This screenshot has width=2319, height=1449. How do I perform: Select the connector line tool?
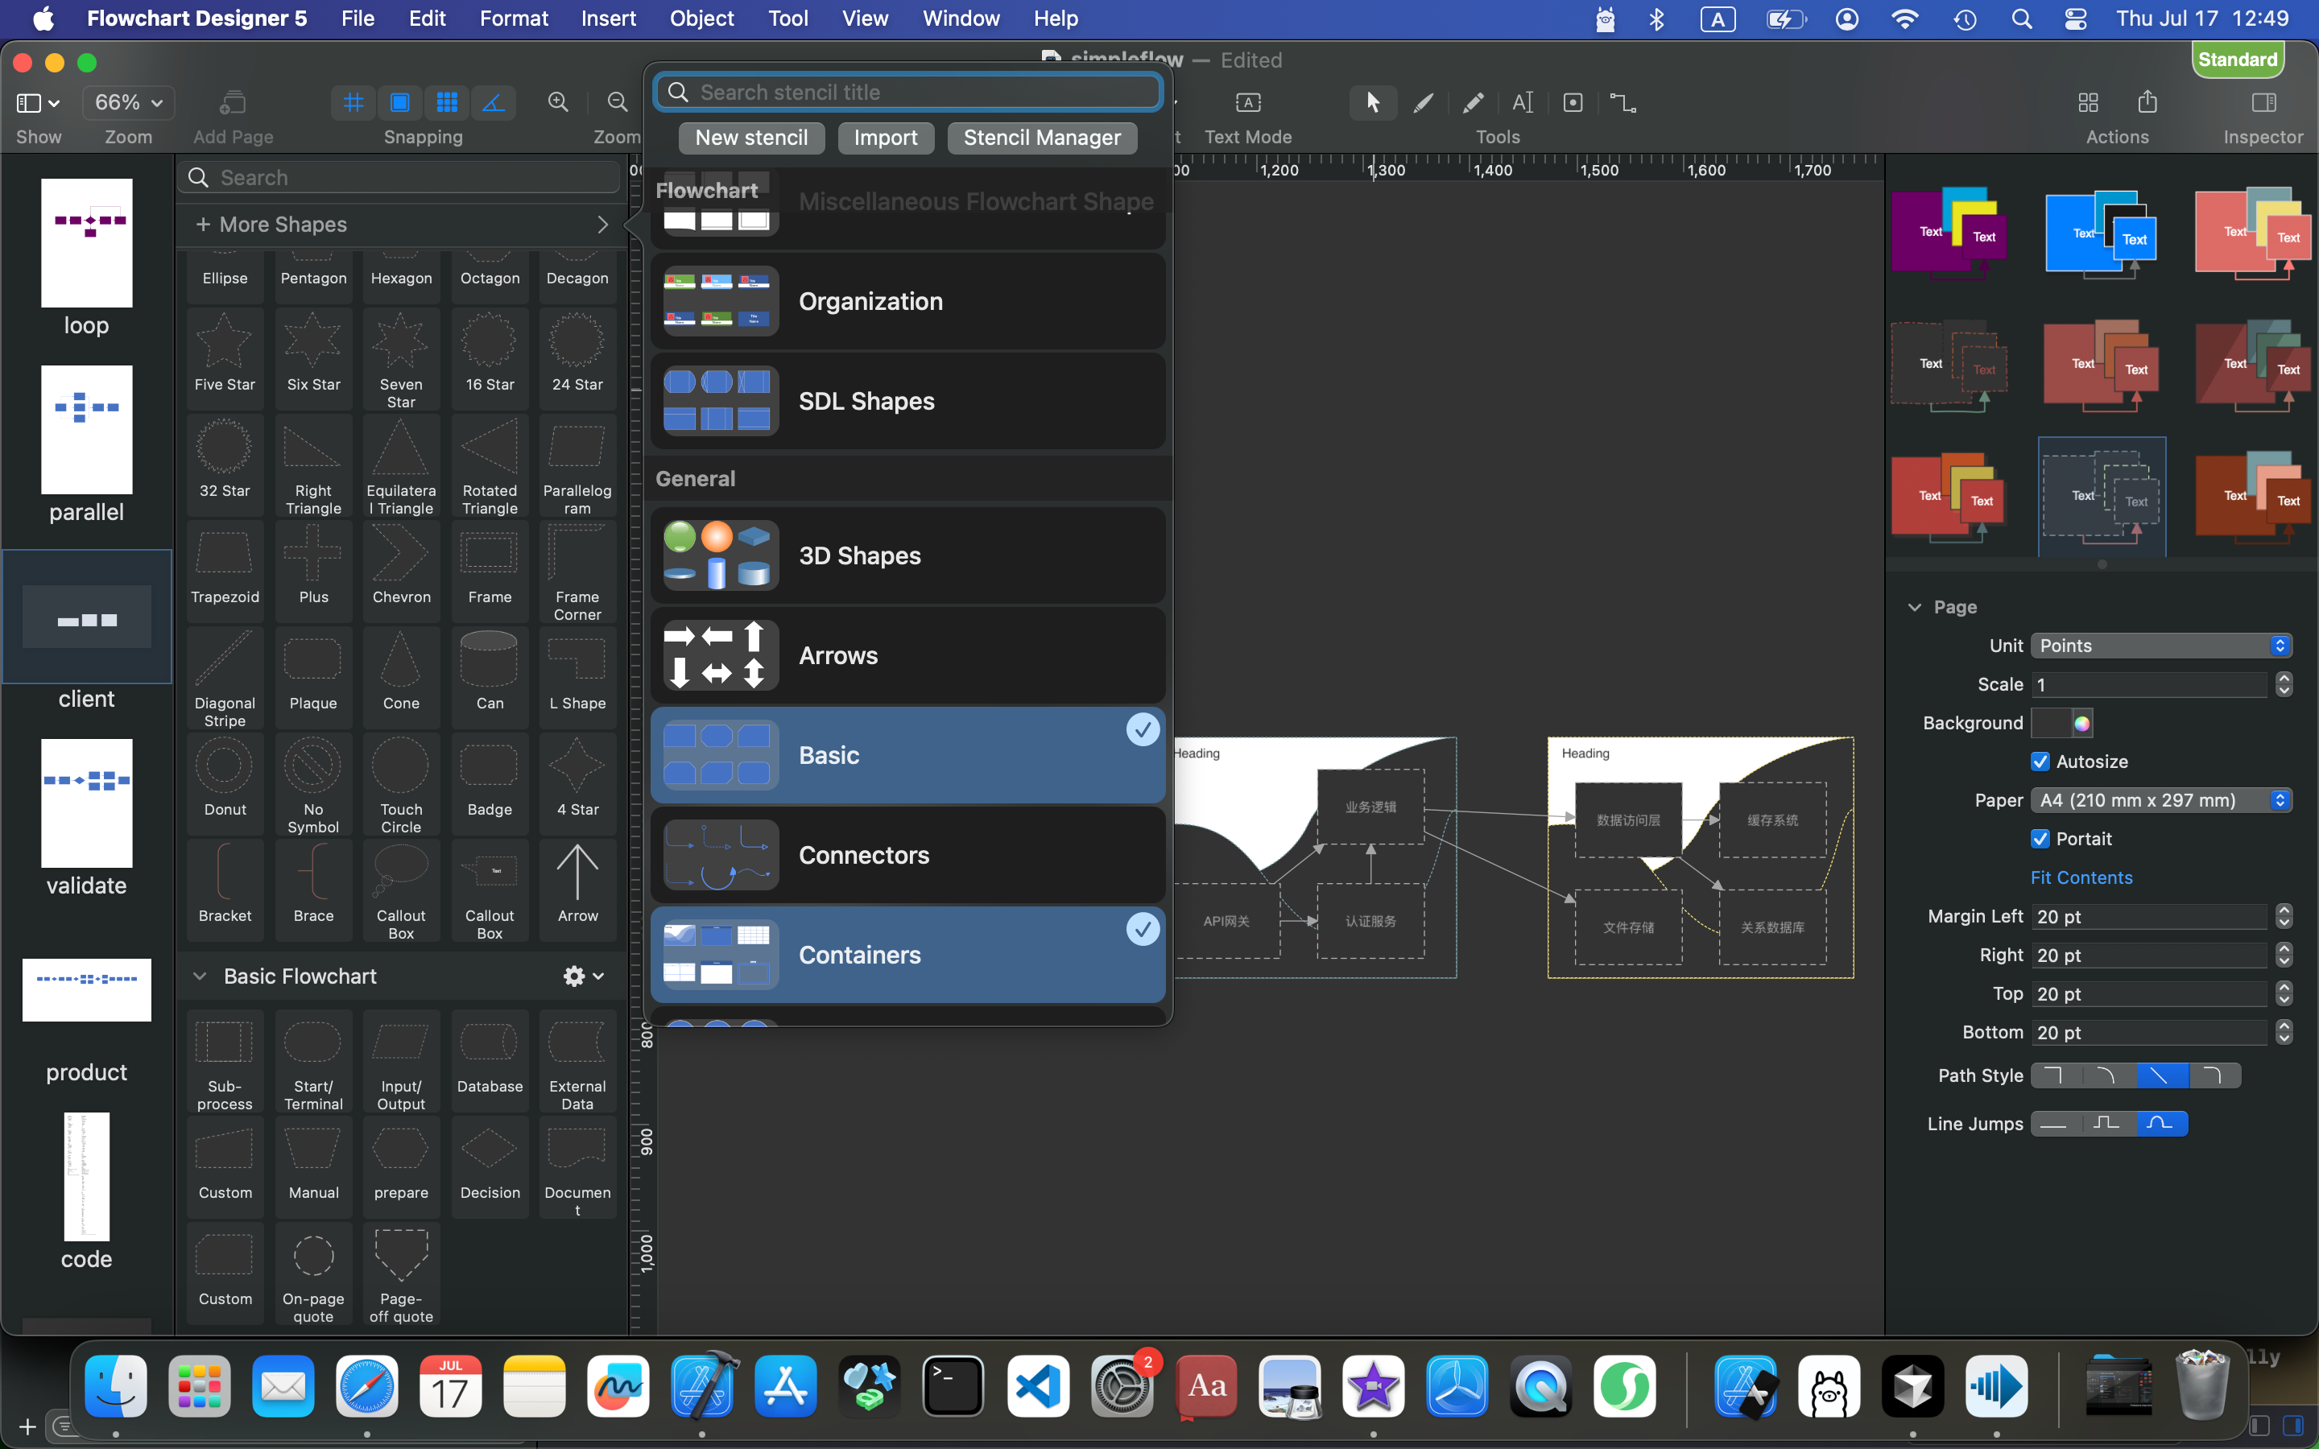pyautogui.click(x=1622, y=102)
